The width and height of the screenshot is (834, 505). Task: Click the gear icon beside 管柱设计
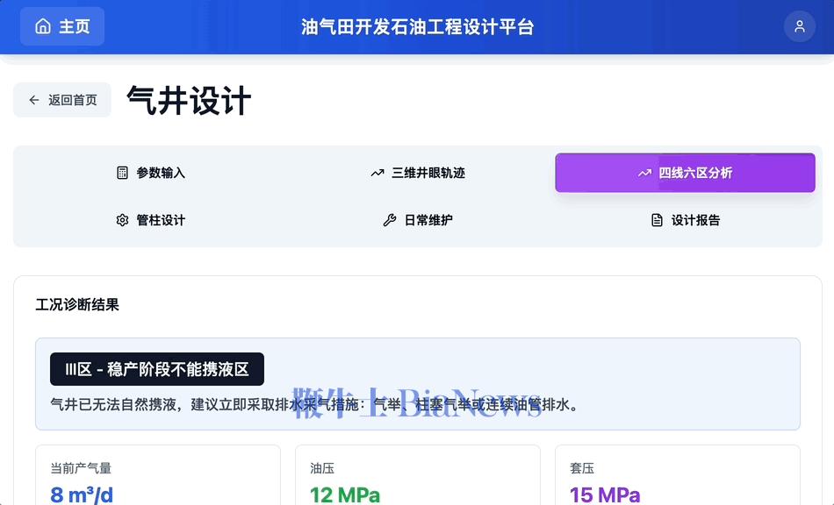pyautogui.click(x=122, y=220)
